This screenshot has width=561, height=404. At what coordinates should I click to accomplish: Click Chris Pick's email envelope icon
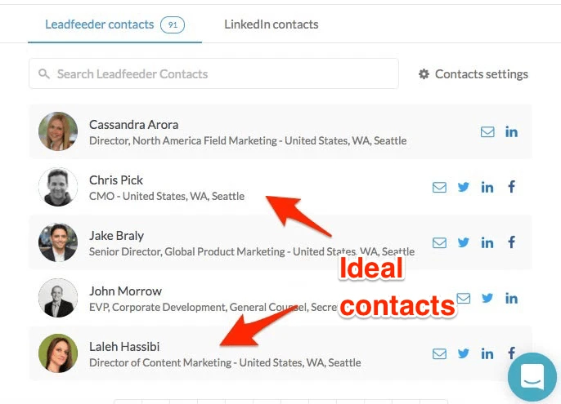point(439,187)
